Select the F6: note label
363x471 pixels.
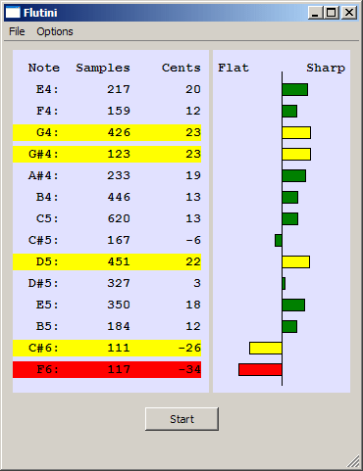point(47,369)
